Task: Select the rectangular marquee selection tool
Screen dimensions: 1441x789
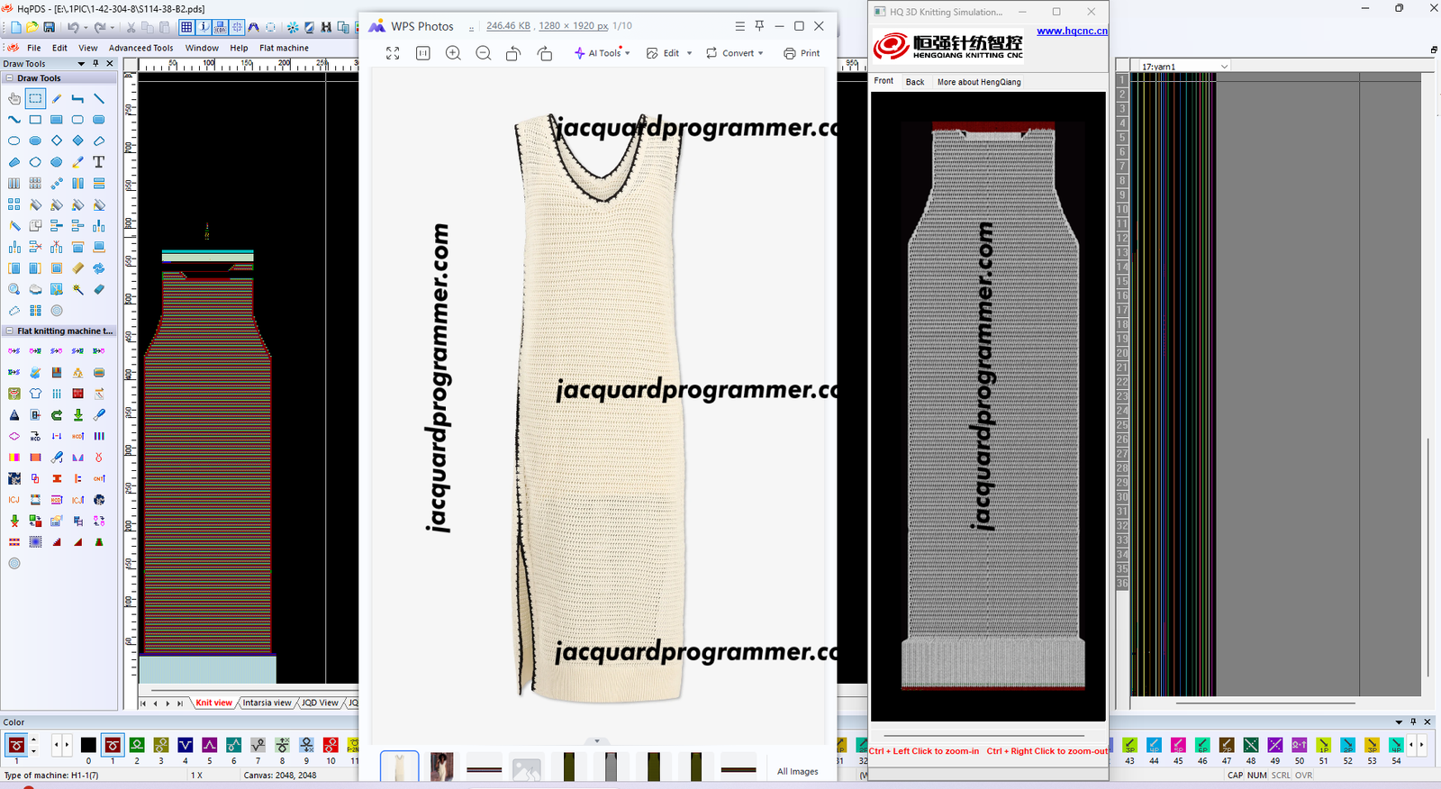Action: coord(35,98)
